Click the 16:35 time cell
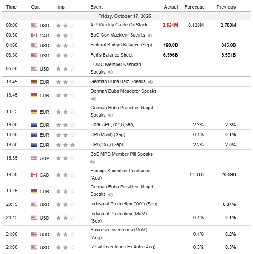253x254 pixels. (11, 158)
